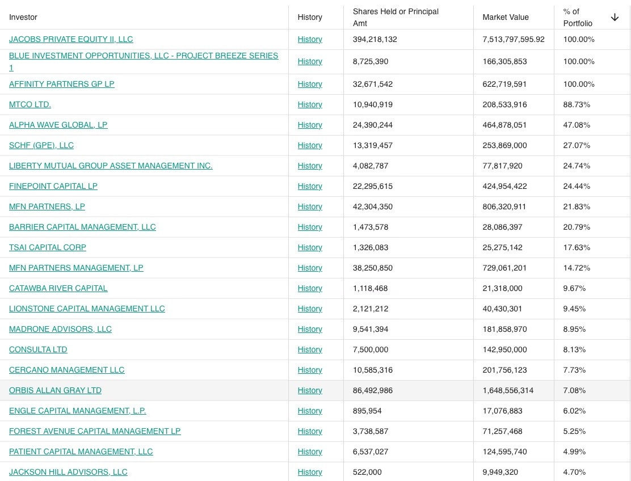Sort by Investor column header

pos(23,17)
